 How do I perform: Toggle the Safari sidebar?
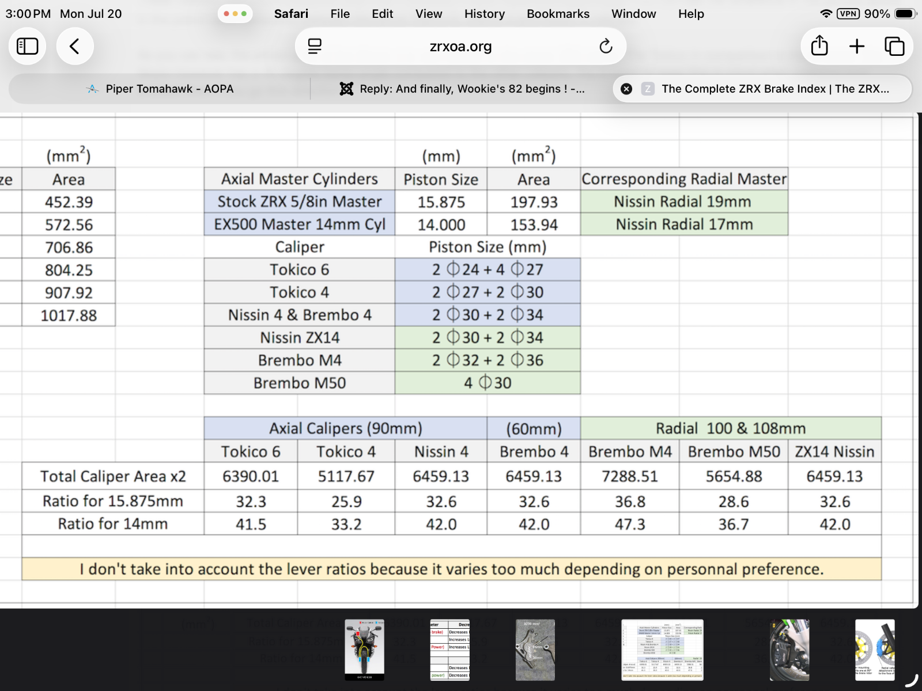click(x=27, y=46)
